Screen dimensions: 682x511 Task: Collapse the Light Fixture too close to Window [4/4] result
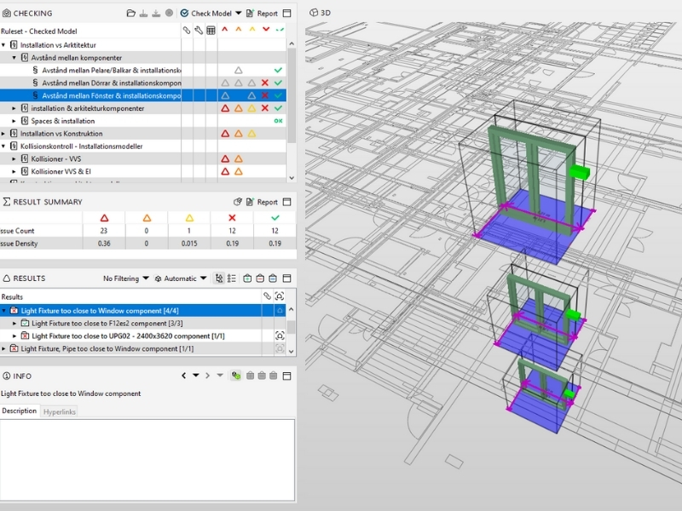(x=3, y=311)
